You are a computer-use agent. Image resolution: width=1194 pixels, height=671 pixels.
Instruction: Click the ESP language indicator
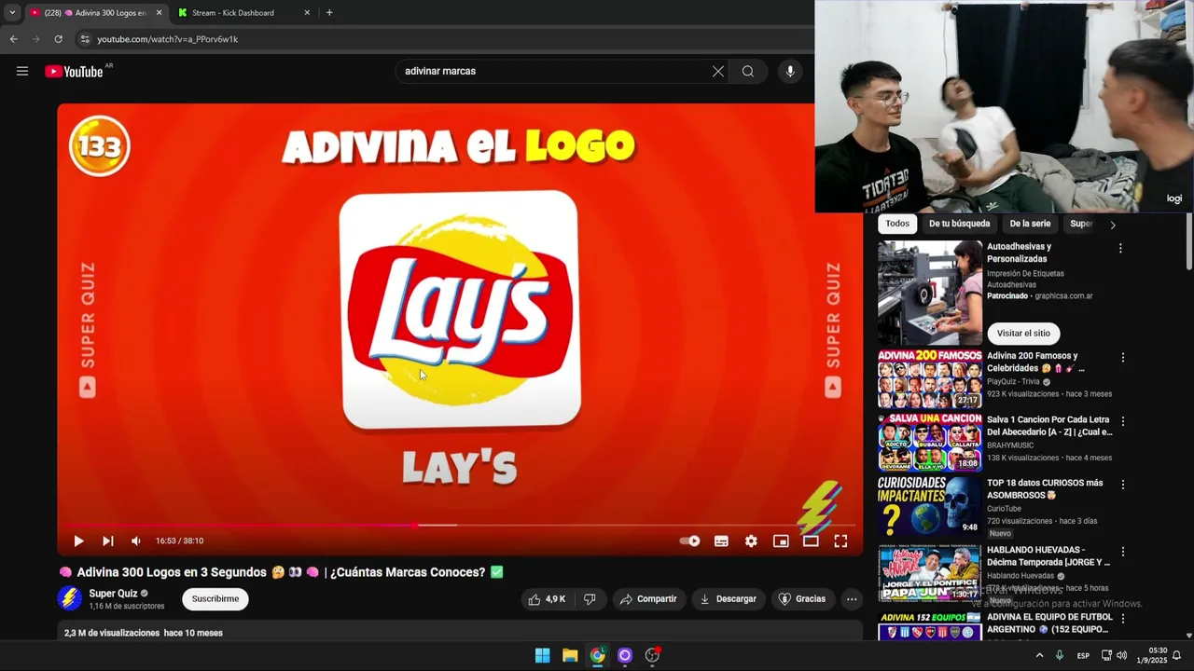1083,656
